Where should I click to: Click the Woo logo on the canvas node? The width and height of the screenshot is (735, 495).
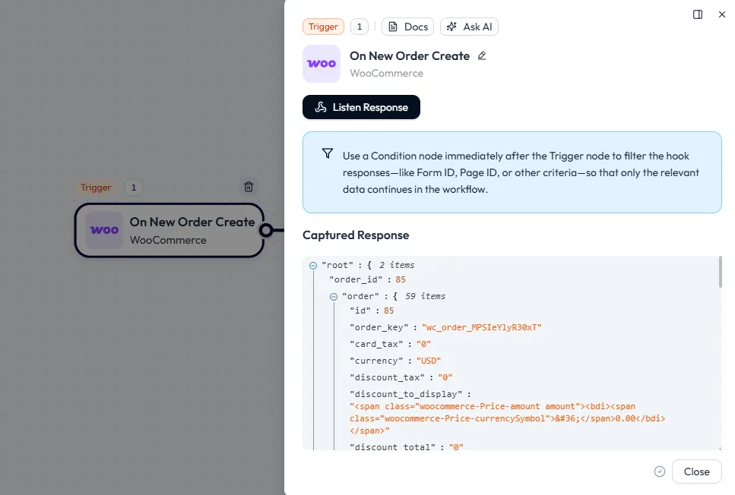point(104,230)
